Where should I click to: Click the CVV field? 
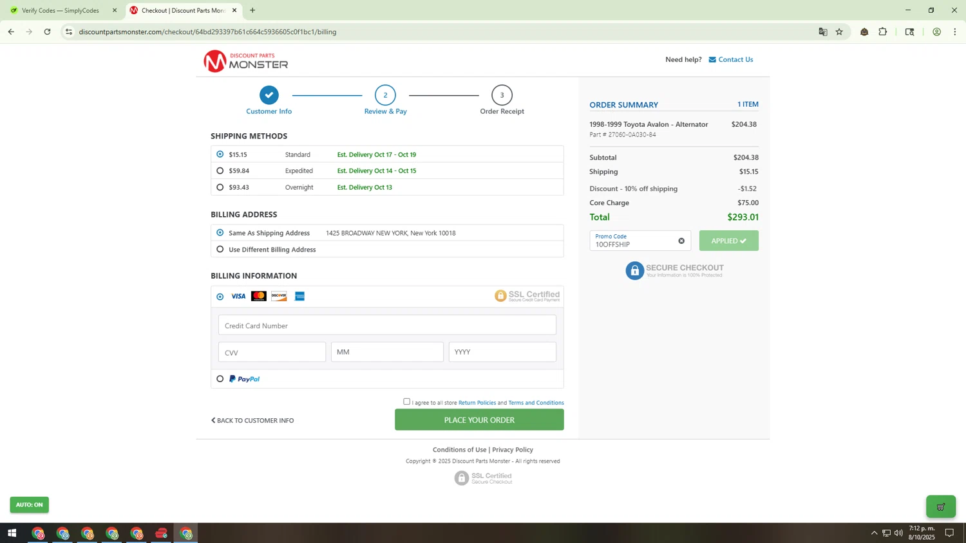(x=272, y=352)
